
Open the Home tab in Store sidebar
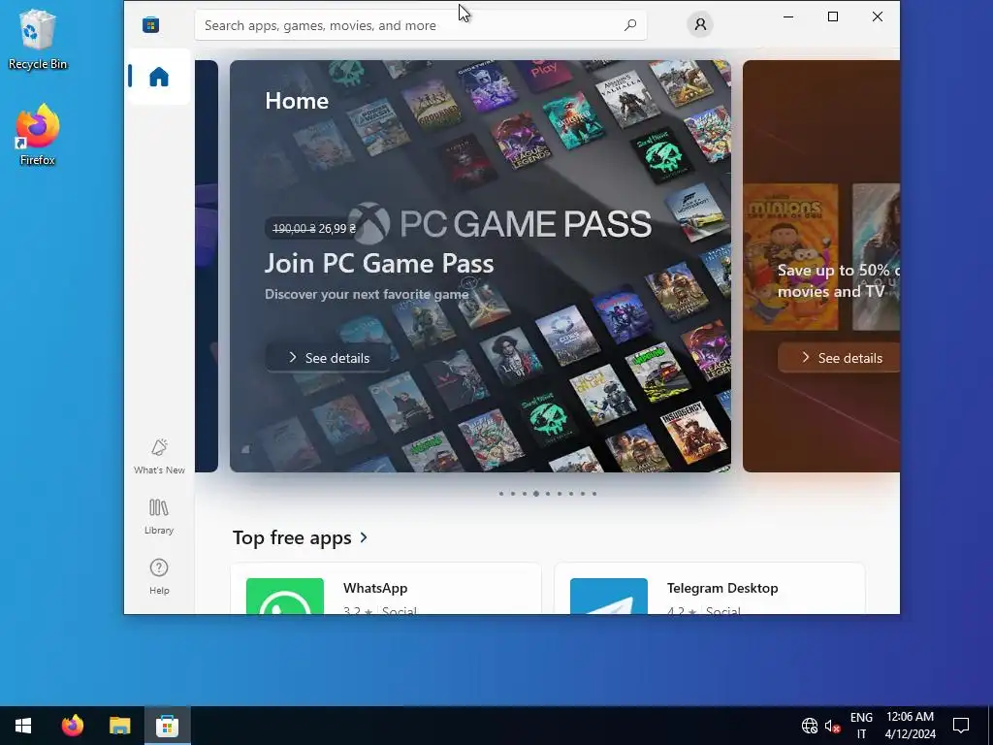point(158,77)
